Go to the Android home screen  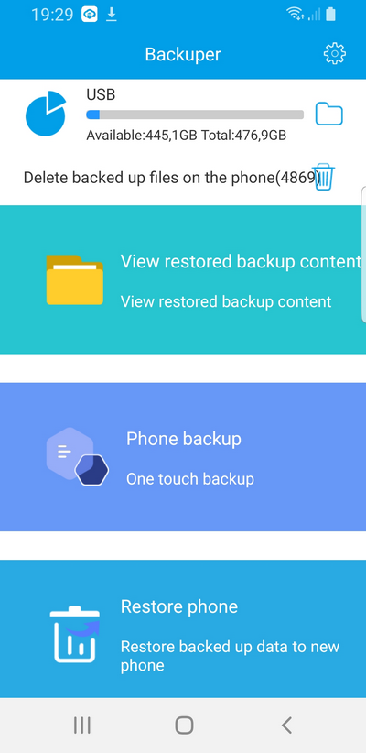[184, 726]
